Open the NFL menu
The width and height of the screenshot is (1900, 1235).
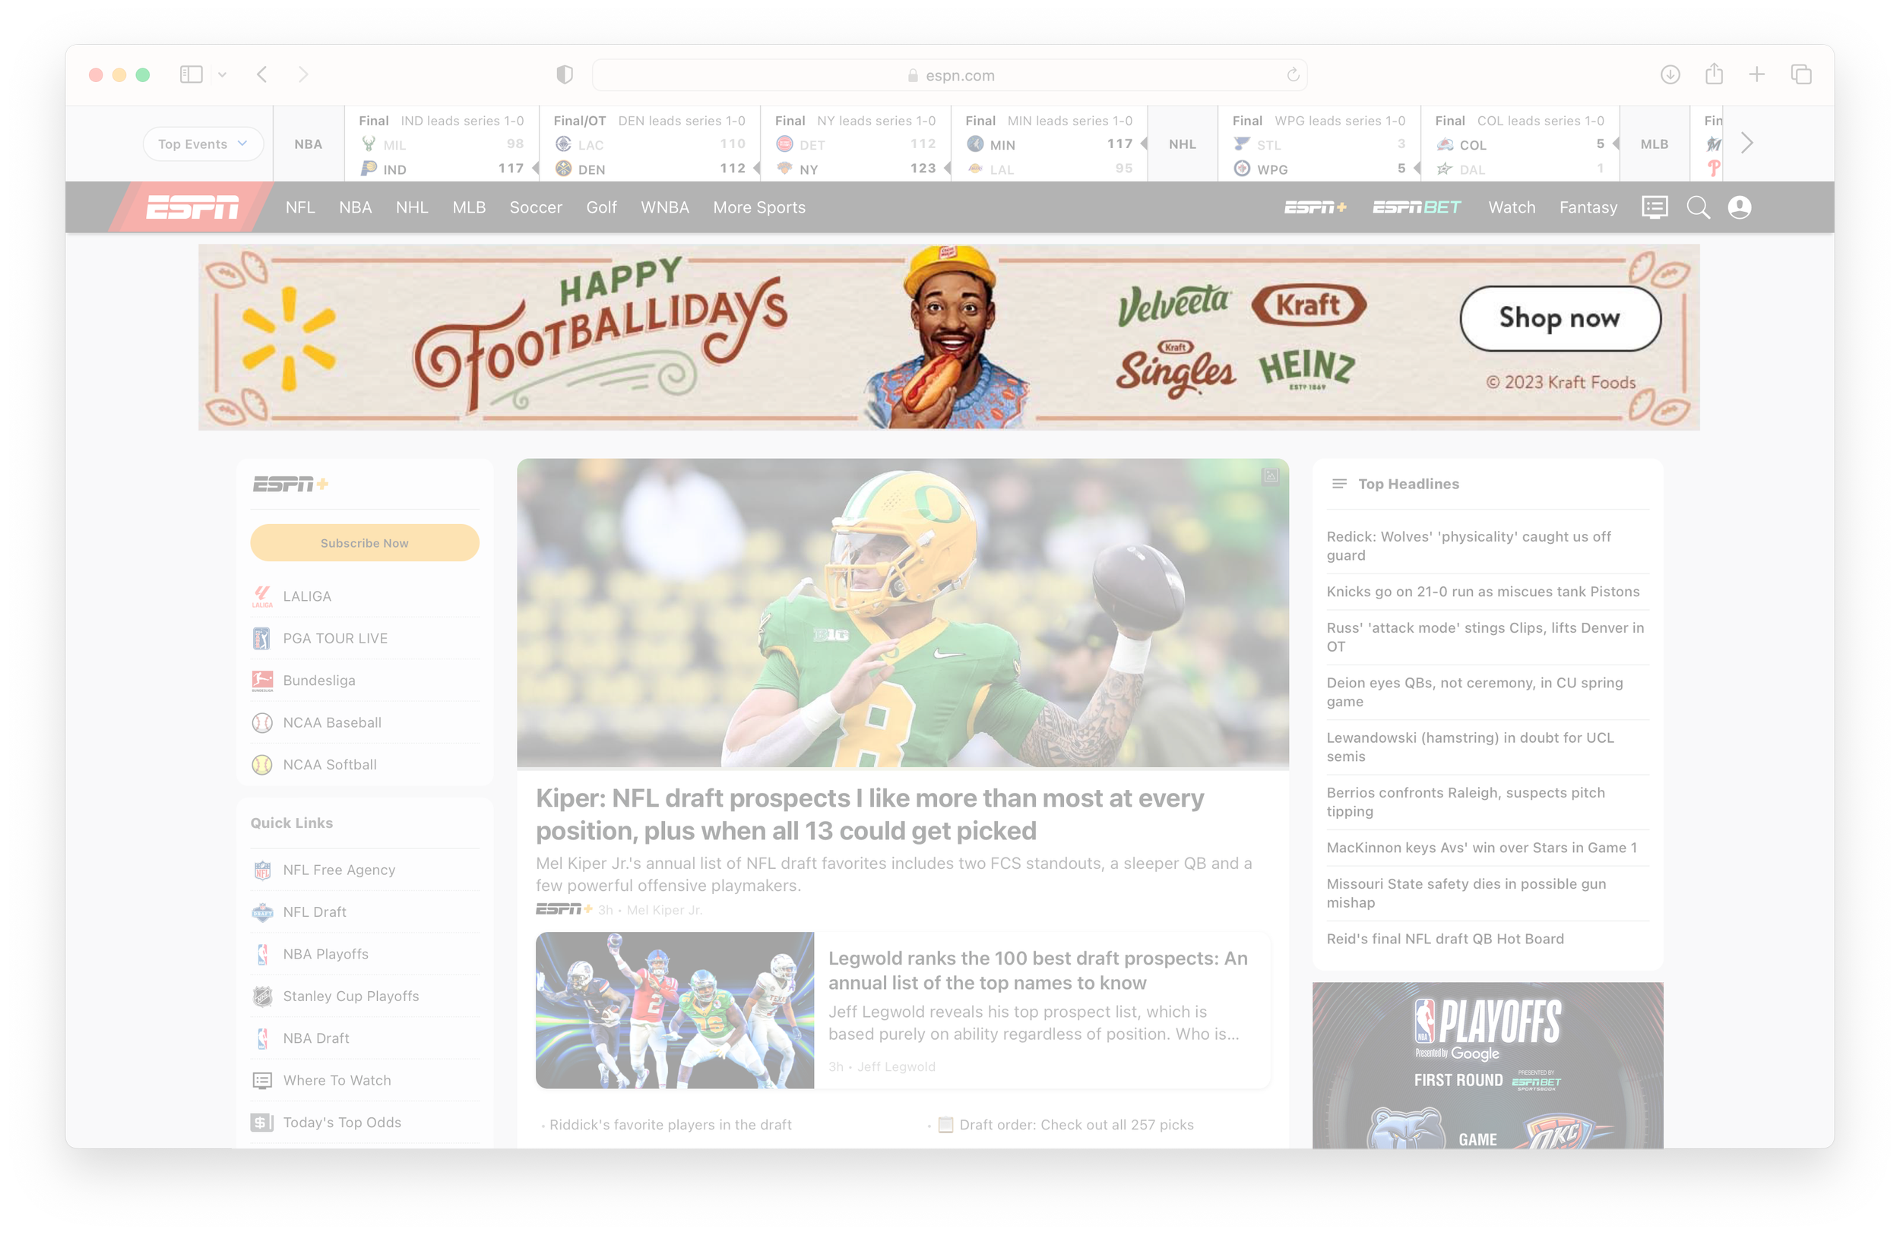point(300,207)
